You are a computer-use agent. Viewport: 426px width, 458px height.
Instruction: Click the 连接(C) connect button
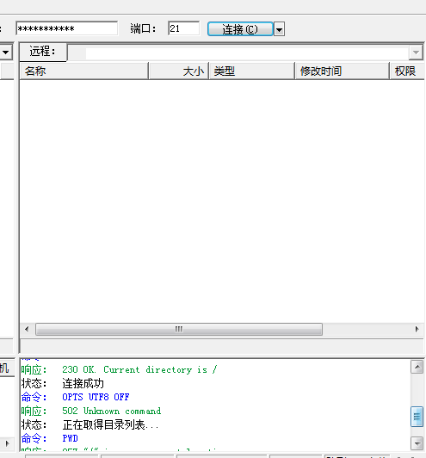pyautogui.click(x=240, y=29)
